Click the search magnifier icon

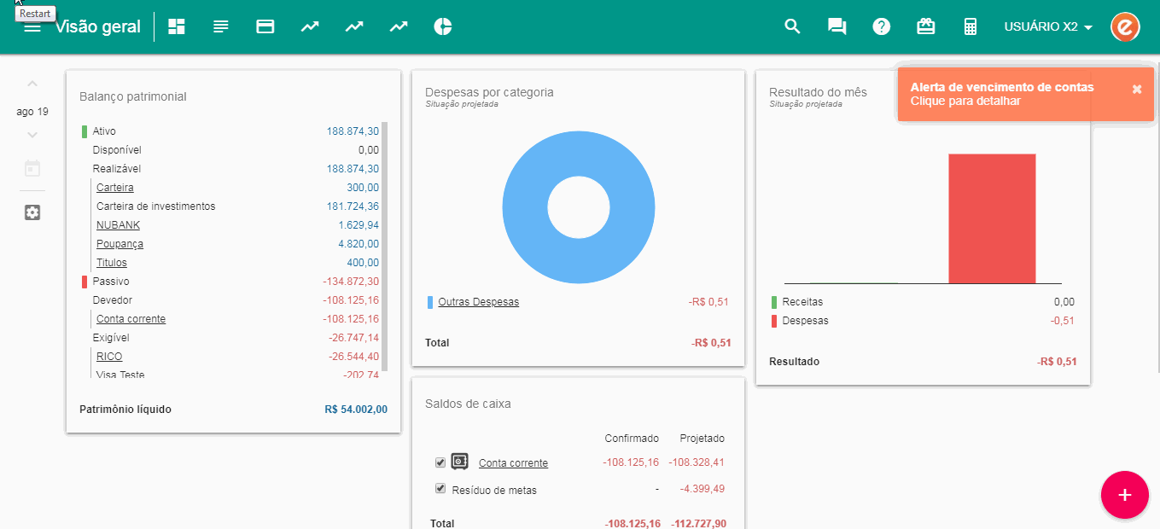tap(792, 26)
